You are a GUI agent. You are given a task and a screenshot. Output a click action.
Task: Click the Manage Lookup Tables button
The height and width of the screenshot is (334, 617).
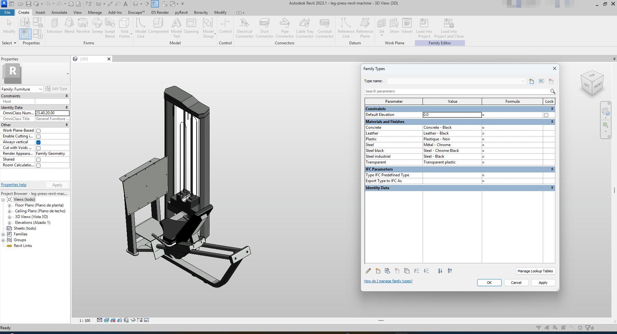[535, 271]
